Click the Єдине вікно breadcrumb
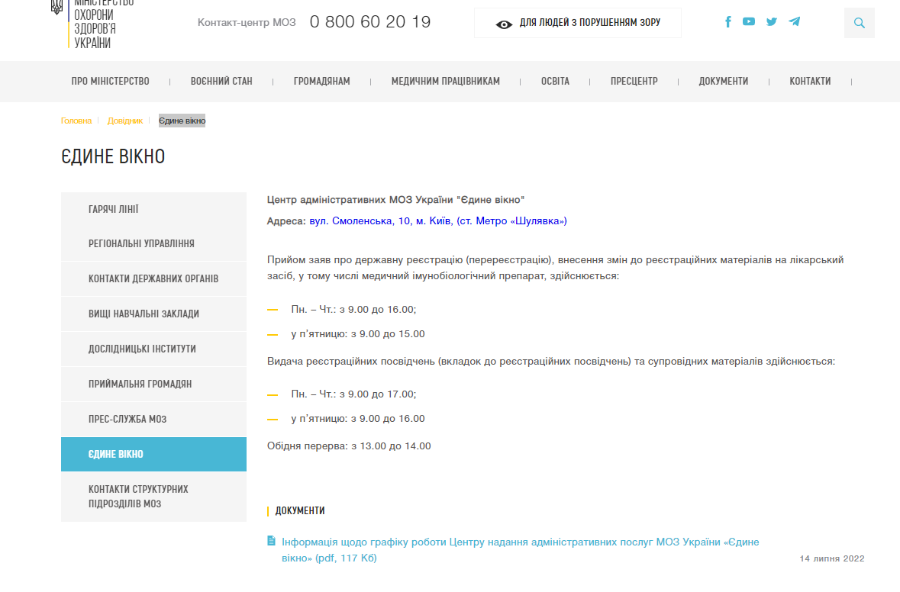The width and height of the screenshot is (900, 592). click(182, 121)
